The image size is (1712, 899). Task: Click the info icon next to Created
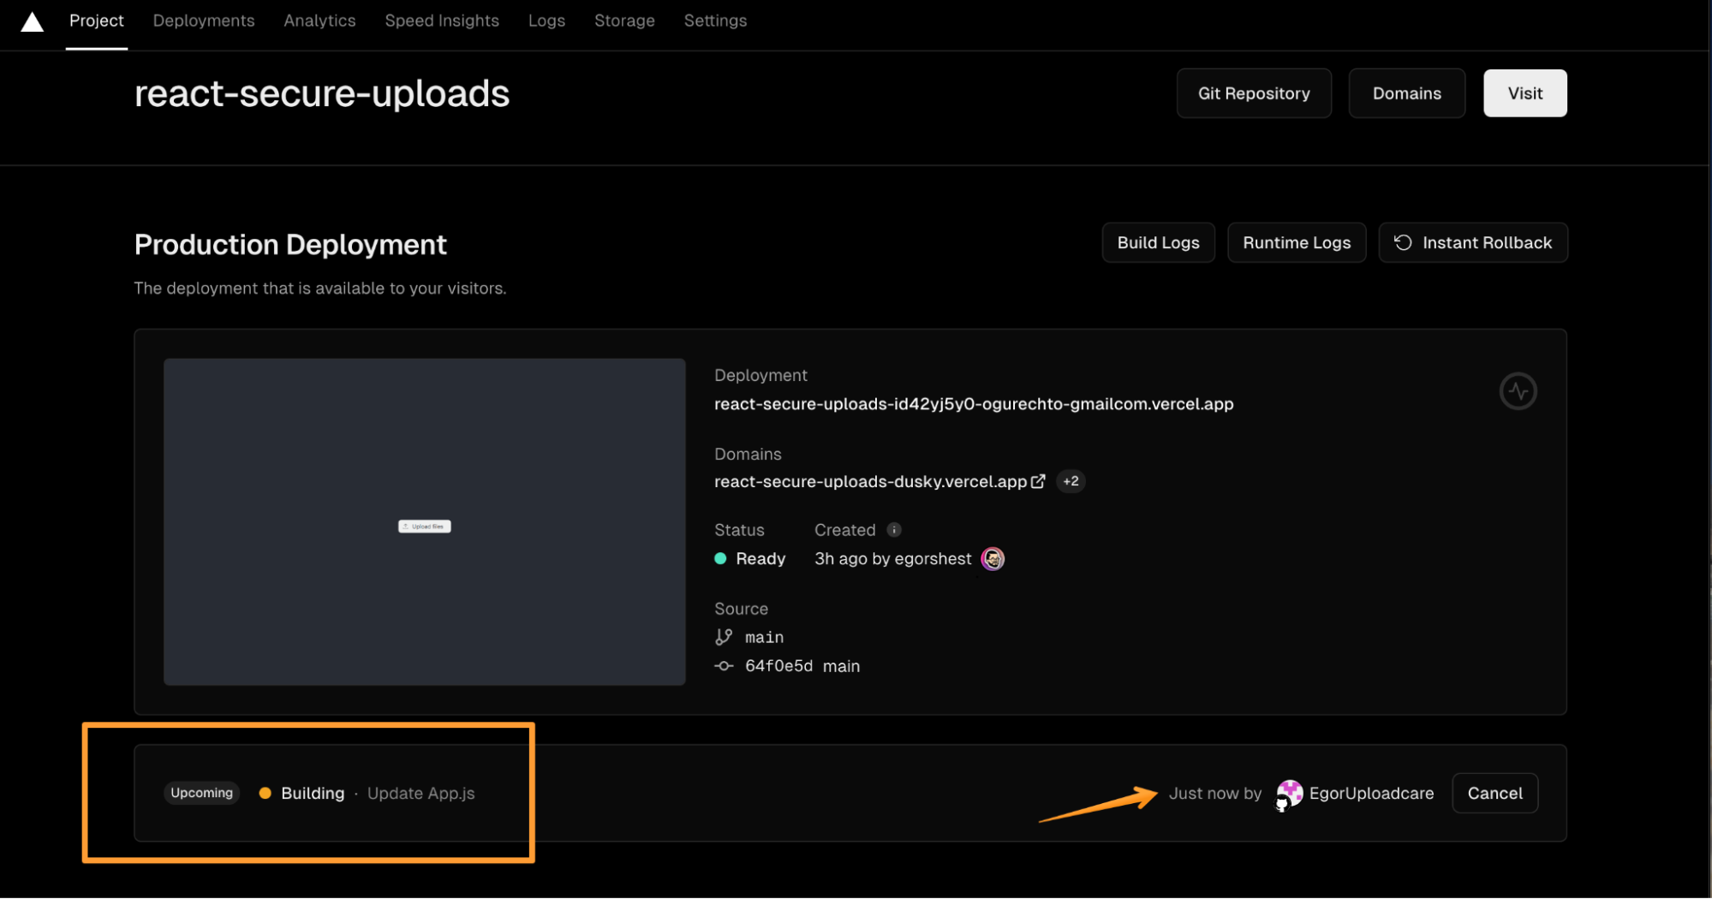[x=894, y=529]
